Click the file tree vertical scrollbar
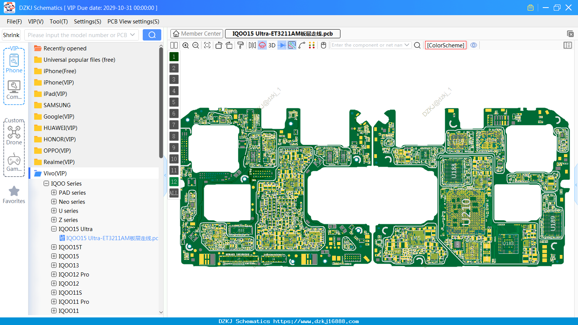578x325 pixels. click(x=161, y=102)
